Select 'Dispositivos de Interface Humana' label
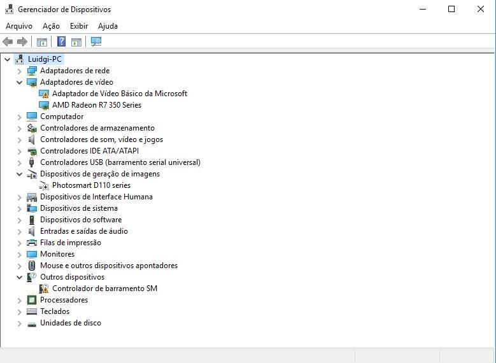The image size is (496, 363). click(x=96, y=197)
